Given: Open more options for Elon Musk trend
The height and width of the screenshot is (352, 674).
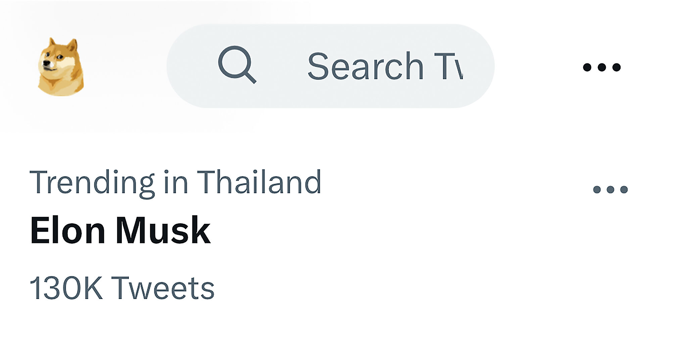Looking at the screenshot, I should tap(610, 190).
